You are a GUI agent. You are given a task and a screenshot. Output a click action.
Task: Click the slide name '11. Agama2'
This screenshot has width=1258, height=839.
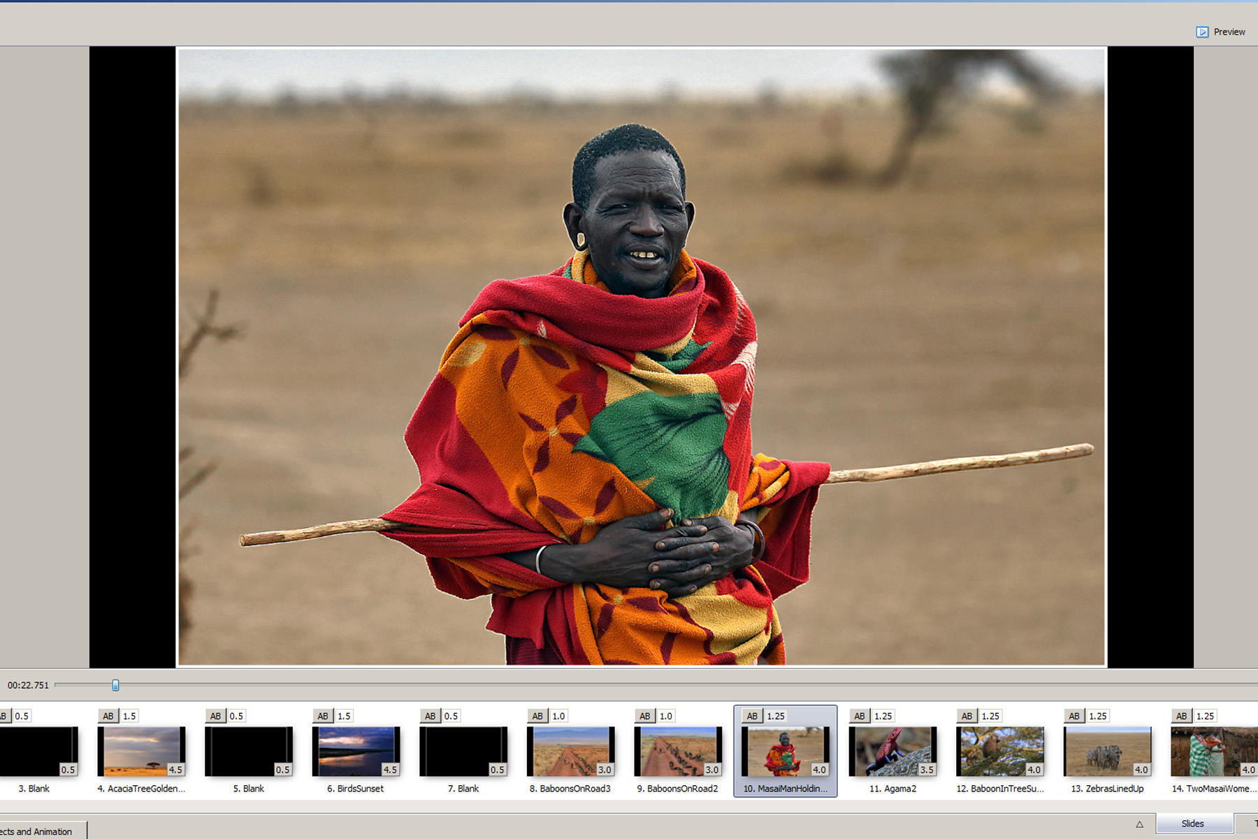pos(892,789)
